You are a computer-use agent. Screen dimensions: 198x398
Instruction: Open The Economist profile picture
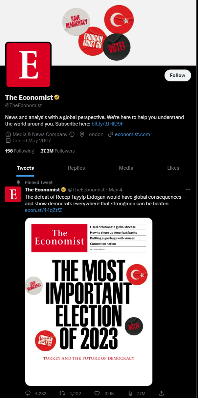(x=28, y=65)
